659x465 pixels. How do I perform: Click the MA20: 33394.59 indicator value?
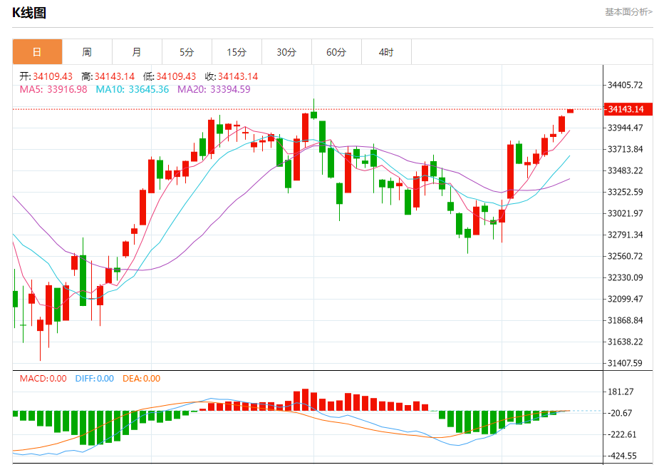pos(214,89)
